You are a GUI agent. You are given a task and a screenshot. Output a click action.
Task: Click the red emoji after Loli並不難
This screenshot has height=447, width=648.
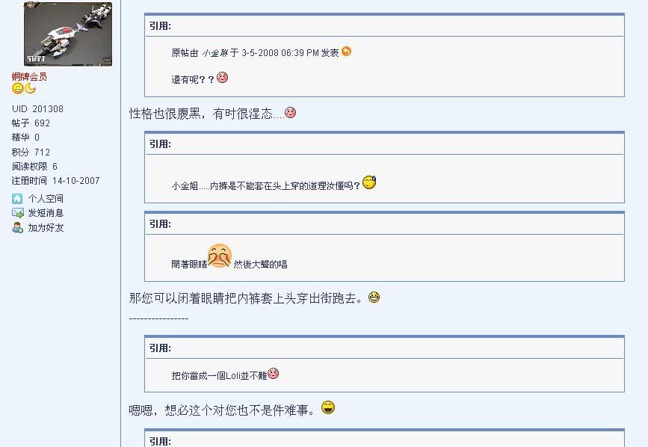pyautogui.click(x=273, y=374)
